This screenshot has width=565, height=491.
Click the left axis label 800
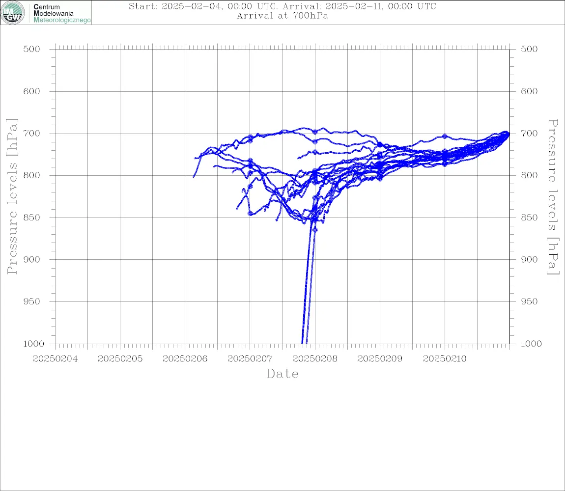(x=32, y=175)
